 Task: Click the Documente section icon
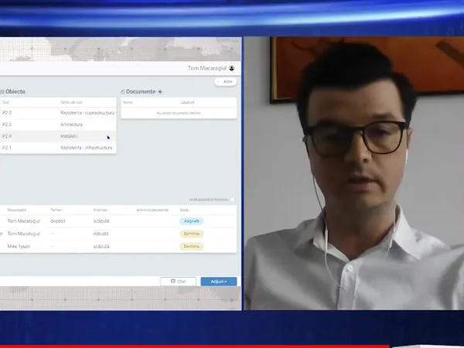click(123, 91)
